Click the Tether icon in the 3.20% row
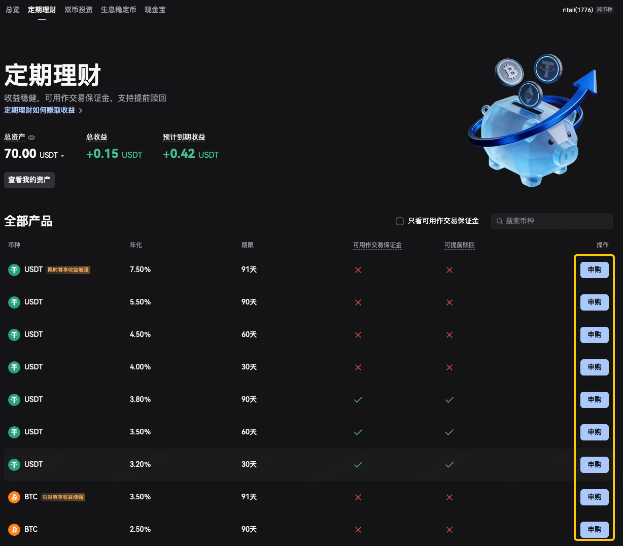Screen dimensions: 623x546 pos(14,465)
